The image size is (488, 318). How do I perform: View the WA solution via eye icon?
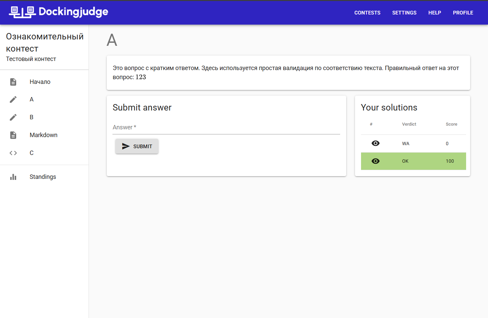tap(375, 144)
